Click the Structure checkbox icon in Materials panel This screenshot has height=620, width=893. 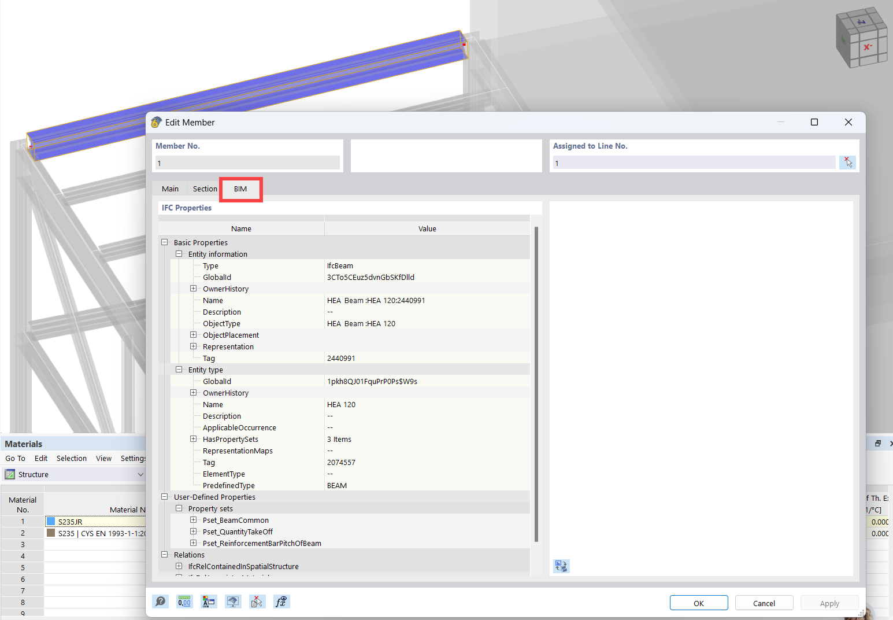(x=10, y=474)
